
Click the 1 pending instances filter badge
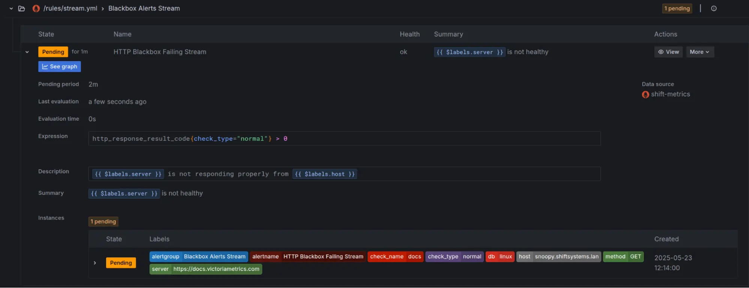103,221
